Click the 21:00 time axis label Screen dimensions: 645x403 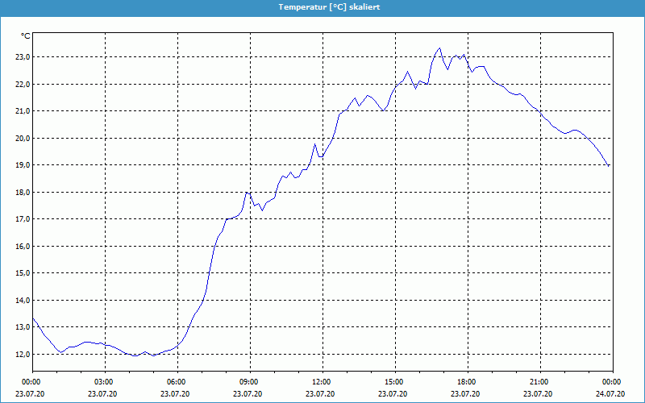click(x=539, y=382)
